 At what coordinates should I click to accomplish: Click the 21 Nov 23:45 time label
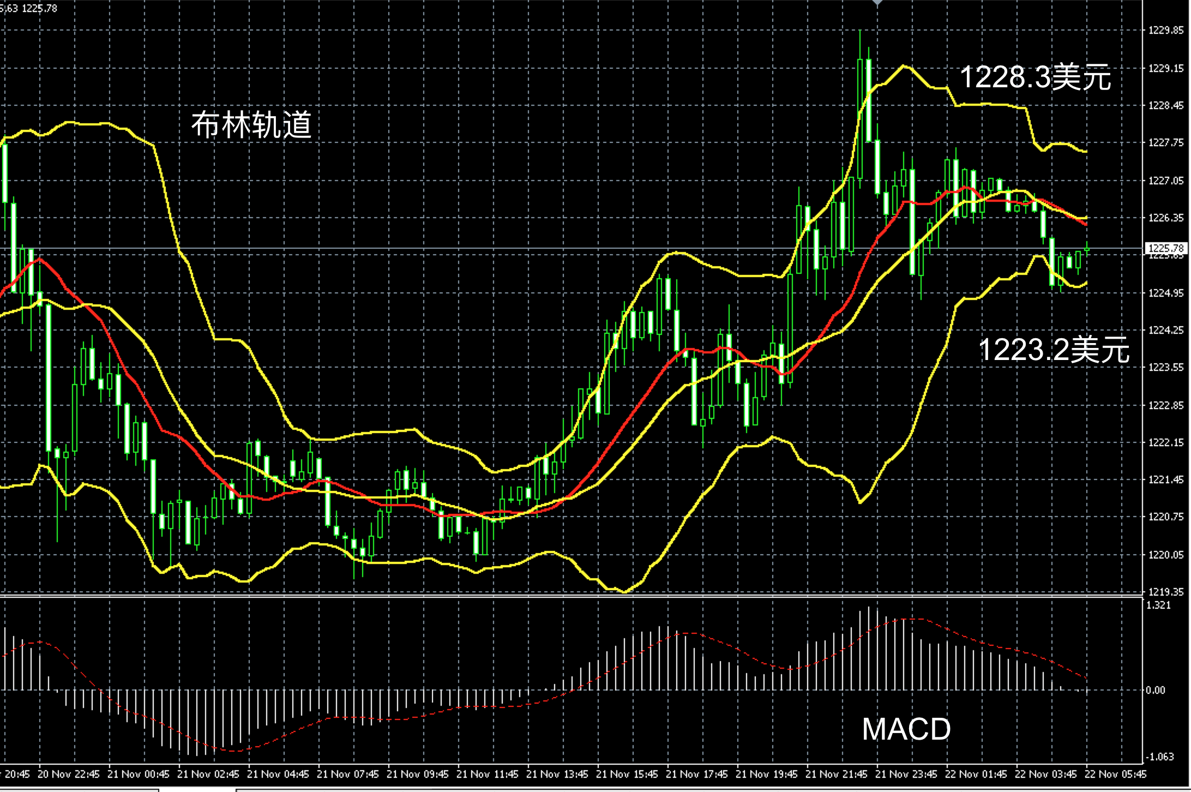906,774
